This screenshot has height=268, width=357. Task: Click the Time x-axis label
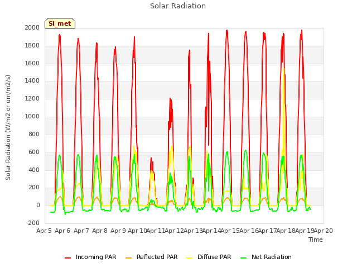coord(315,240)
